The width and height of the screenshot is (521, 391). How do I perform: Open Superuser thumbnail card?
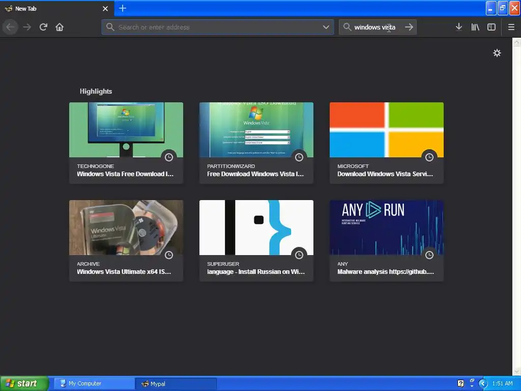coord(256,228)
